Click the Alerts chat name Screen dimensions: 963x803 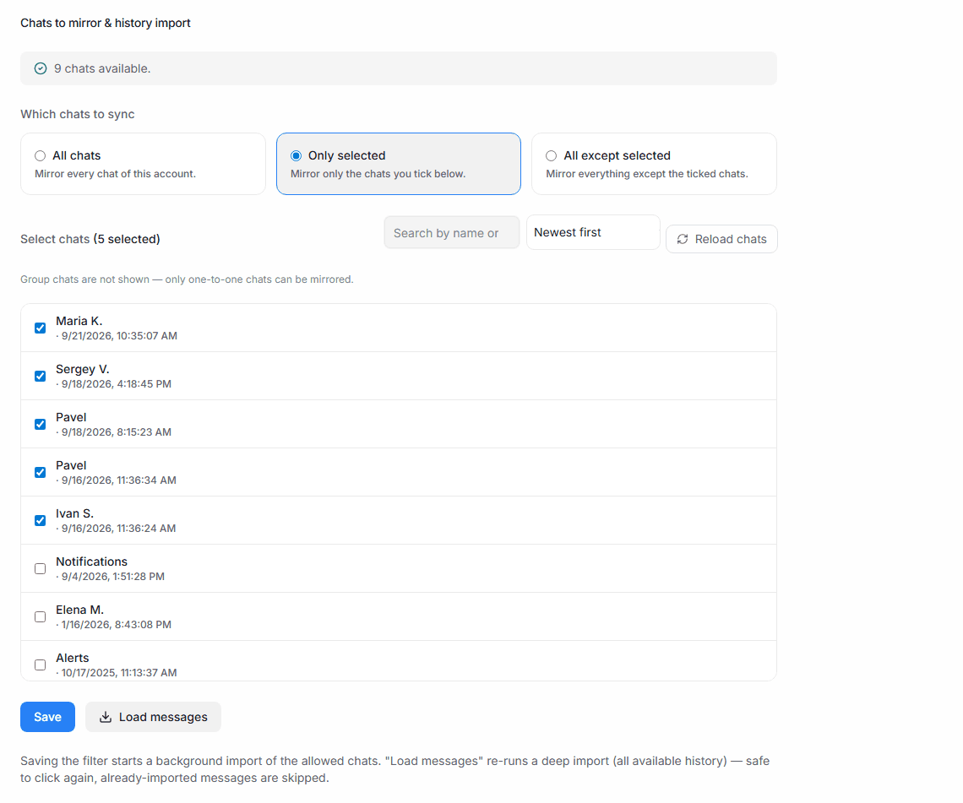[73, 658]
